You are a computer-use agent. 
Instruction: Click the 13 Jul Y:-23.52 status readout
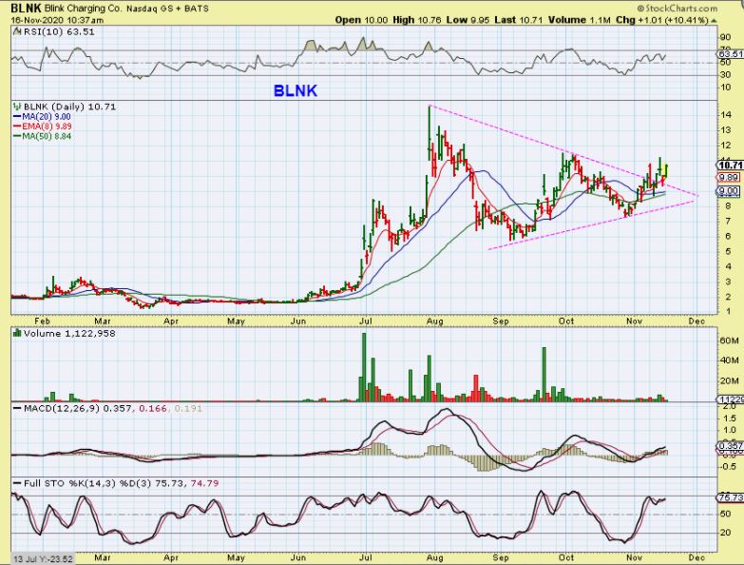[43, 559]
